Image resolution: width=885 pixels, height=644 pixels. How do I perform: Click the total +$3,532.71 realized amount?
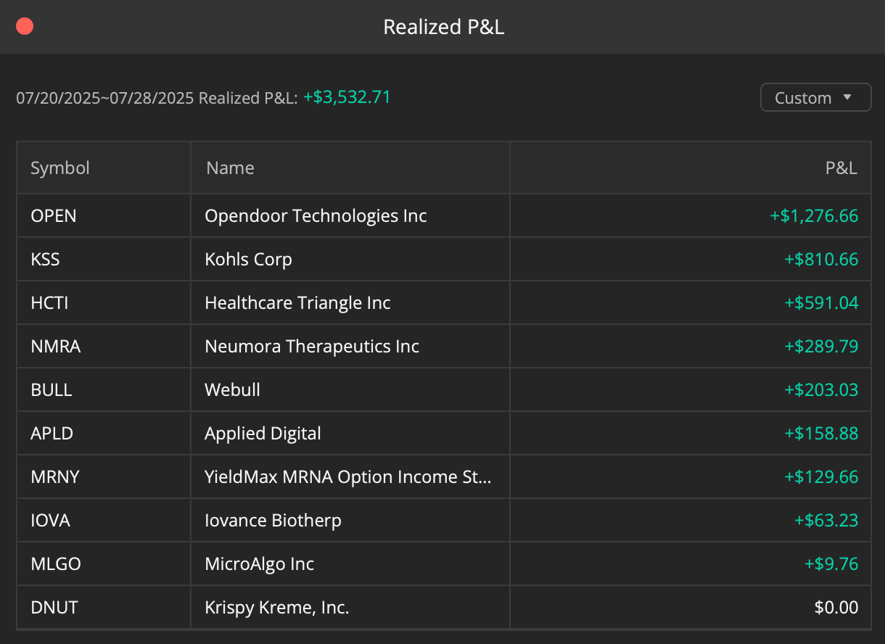click(347, 96)
